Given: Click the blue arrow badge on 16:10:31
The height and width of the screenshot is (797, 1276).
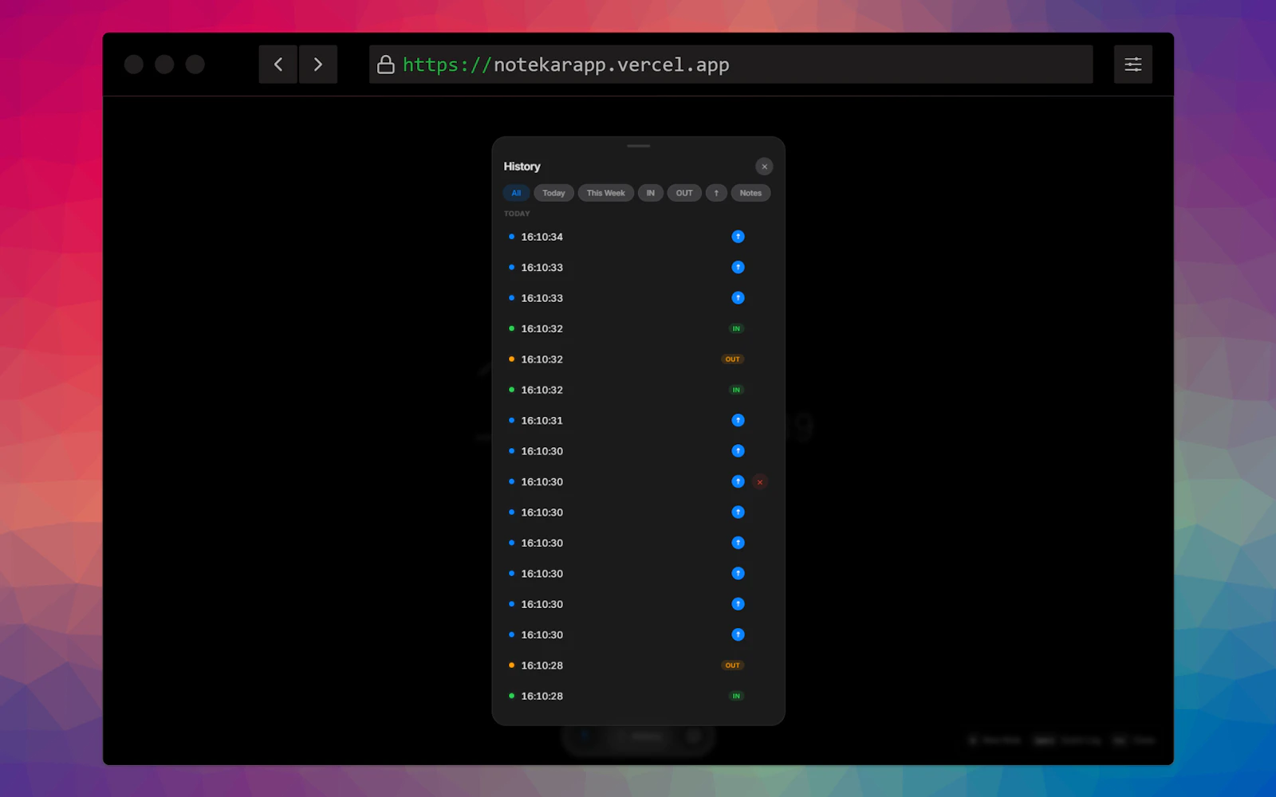Looking at the screenshot, I should (x=738, y=420).
